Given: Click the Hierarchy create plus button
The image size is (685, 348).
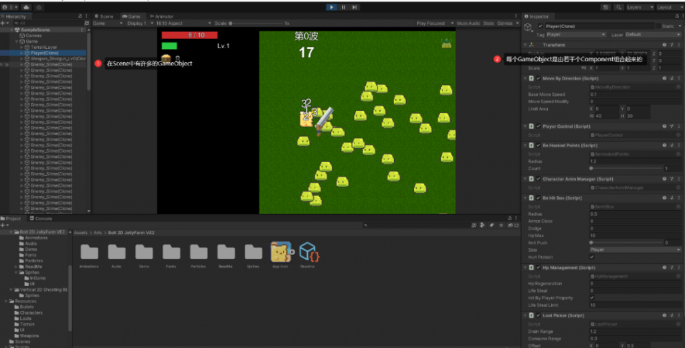Looking at the screenshot, I should click(3, 23).
